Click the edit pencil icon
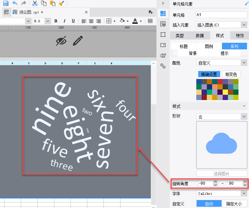249x208 pixels. pyautogui.click(x=78, y=41)
